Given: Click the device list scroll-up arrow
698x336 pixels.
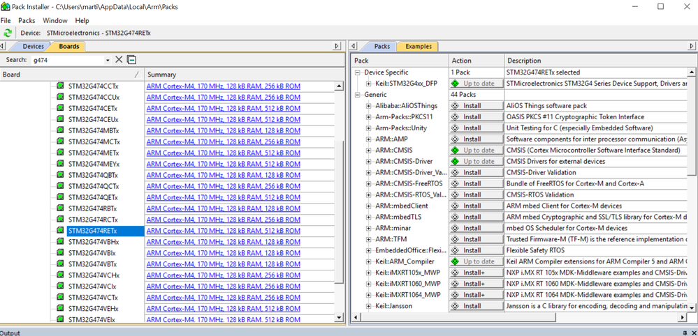Looking at the screenshot, I should click(x=339, y=86).
